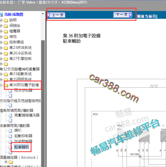The width and height of the screenshot is (166, 167).
Task: Open 雨水感知器 wiring page
Action: (x=23, y=91)
